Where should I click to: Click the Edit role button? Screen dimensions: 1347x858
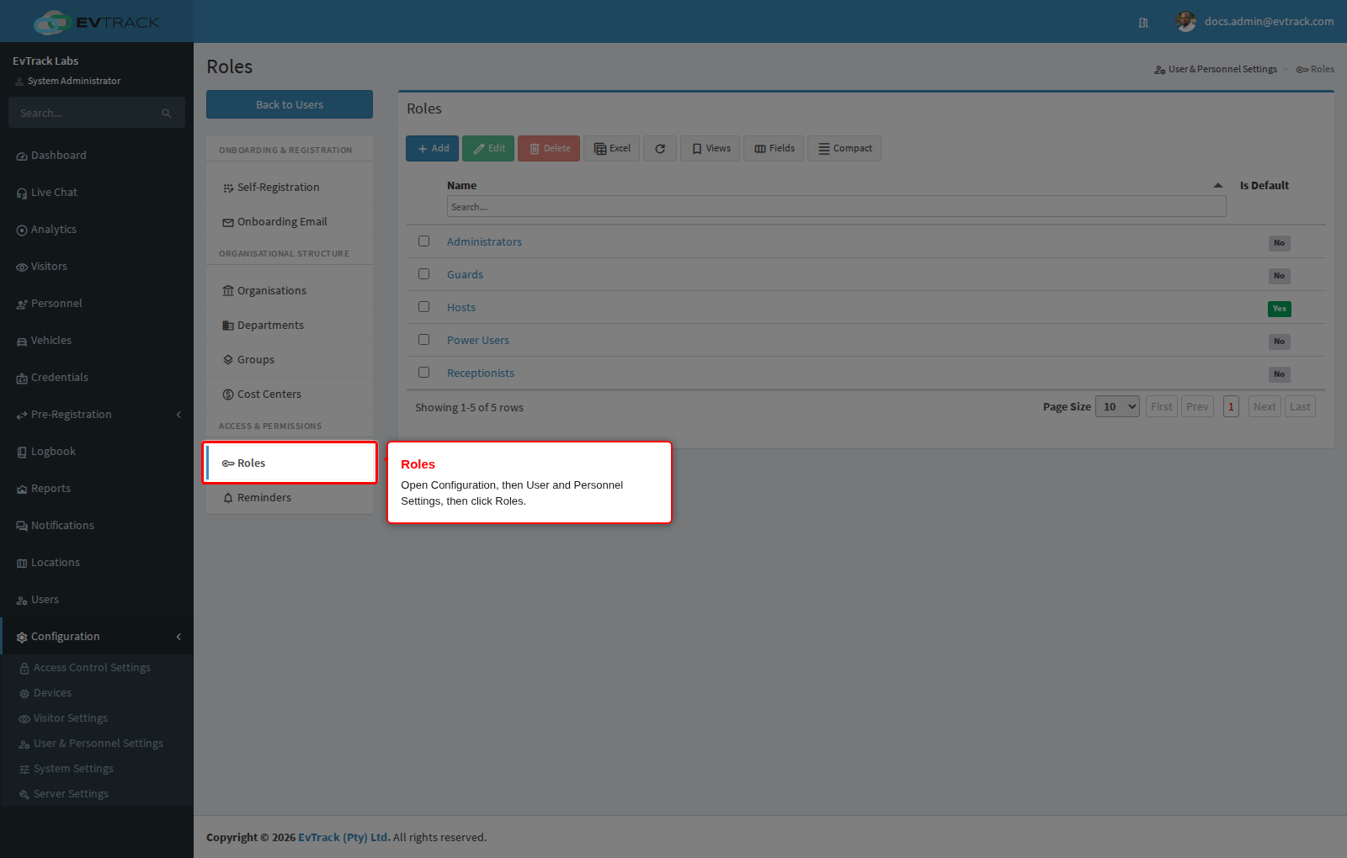(x=488, y=149)
